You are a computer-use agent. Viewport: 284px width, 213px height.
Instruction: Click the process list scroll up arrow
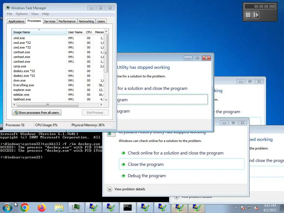106,31
